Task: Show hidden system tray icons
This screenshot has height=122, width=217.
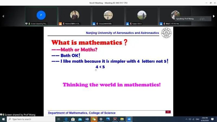Action: [x=186, y=119]
